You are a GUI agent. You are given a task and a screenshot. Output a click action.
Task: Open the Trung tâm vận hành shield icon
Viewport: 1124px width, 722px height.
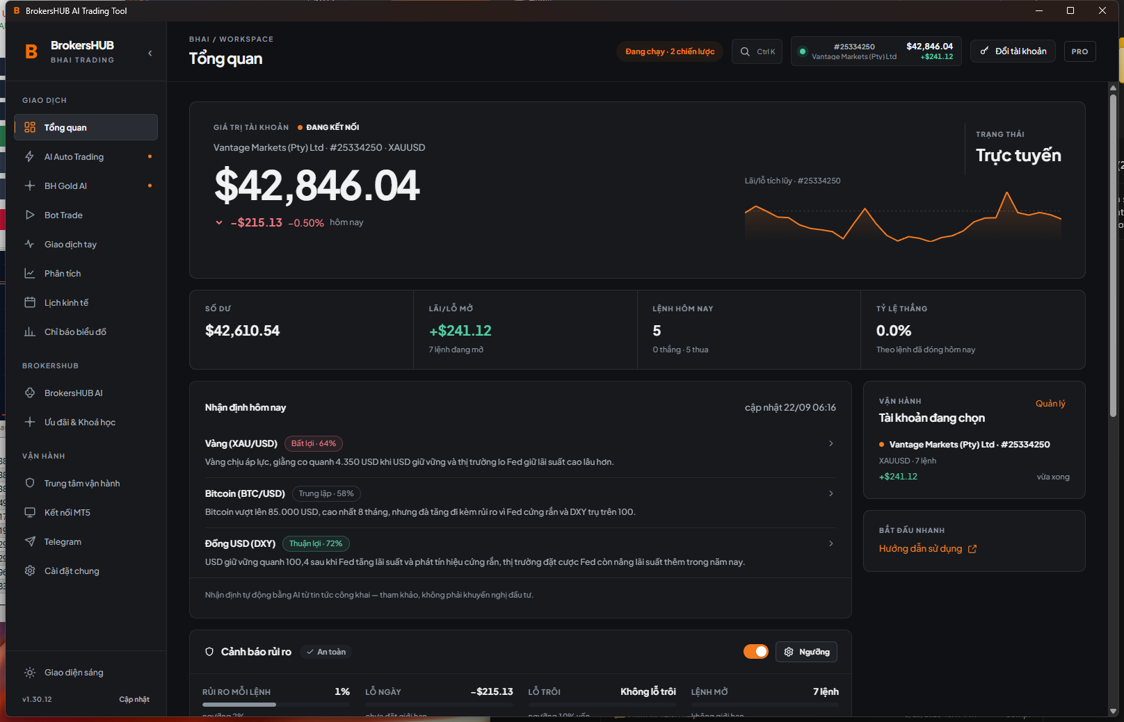(x=30, y=483)
